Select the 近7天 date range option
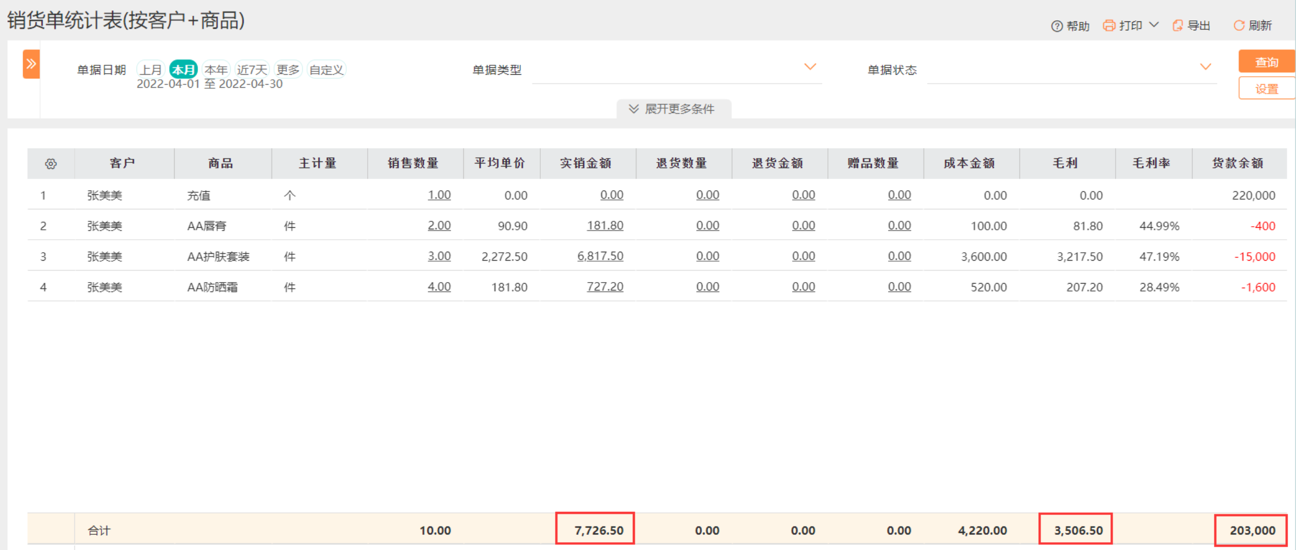Screen dimensions: 1296x550 click(x=252, y=70)
